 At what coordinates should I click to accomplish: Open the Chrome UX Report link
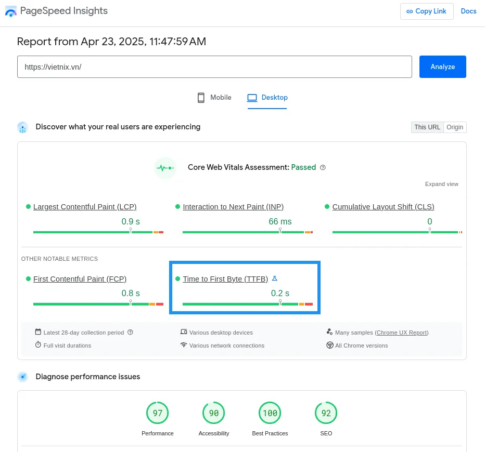tap(401, 333)
